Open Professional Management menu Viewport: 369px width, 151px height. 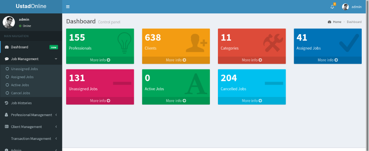(31, 115)
